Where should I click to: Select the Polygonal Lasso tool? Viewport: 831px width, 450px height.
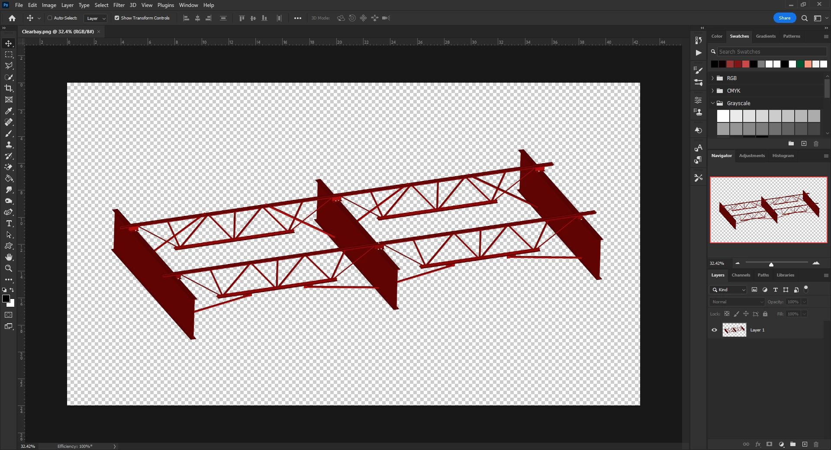click(9, 66)
